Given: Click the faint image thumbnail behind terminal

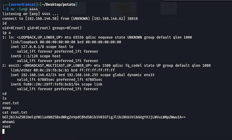Looking at the screenshot, I should [x=123, y=9].
